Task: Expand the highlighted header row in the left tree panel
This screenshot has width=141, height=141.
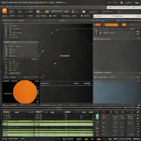Action: click(21, 42)
